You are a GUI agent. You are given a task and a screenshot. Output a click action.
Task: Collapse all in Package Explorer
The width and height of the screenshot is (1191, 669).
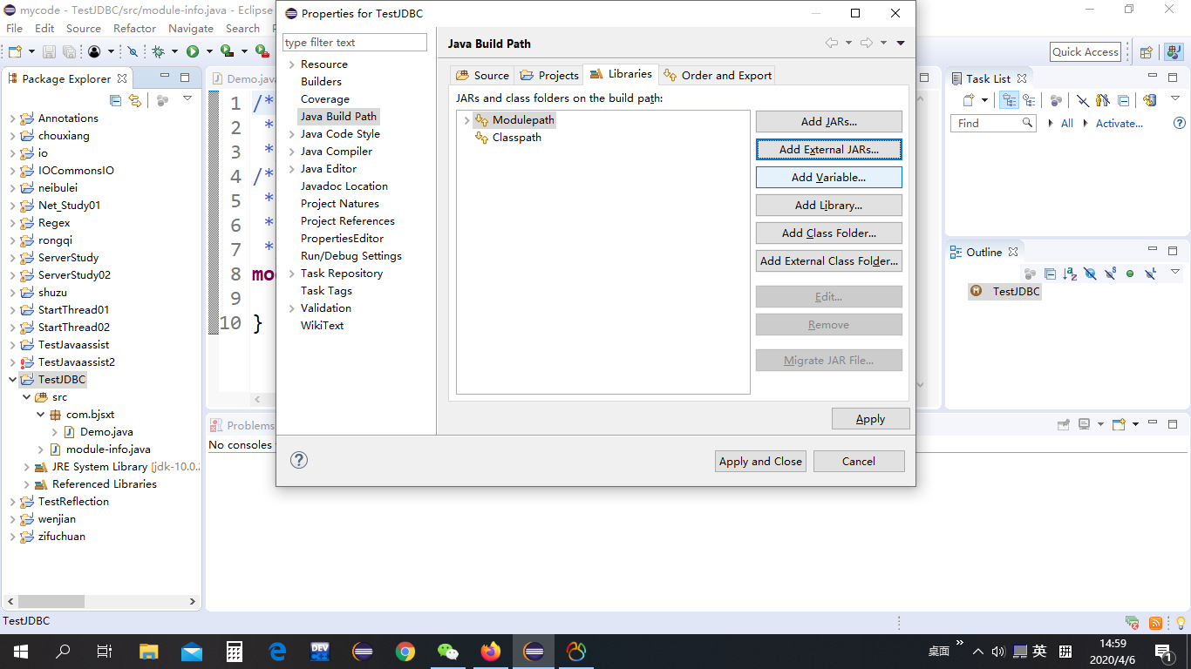[116, 100]
